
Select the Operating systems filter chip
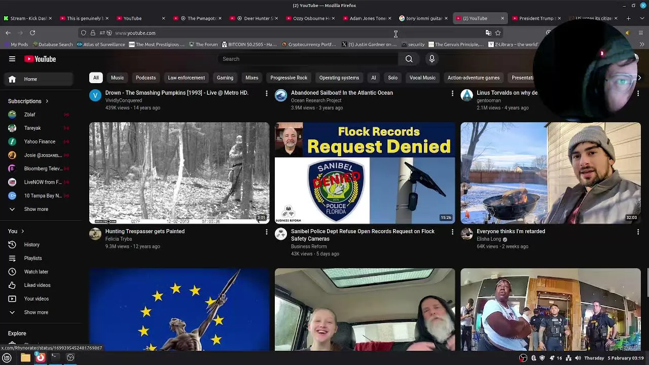pos(339,78)
